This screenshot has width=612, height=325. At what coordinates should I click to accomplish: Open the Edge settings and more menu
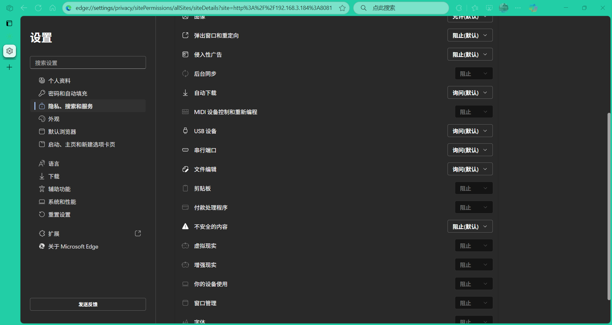[x=518, y=8]
